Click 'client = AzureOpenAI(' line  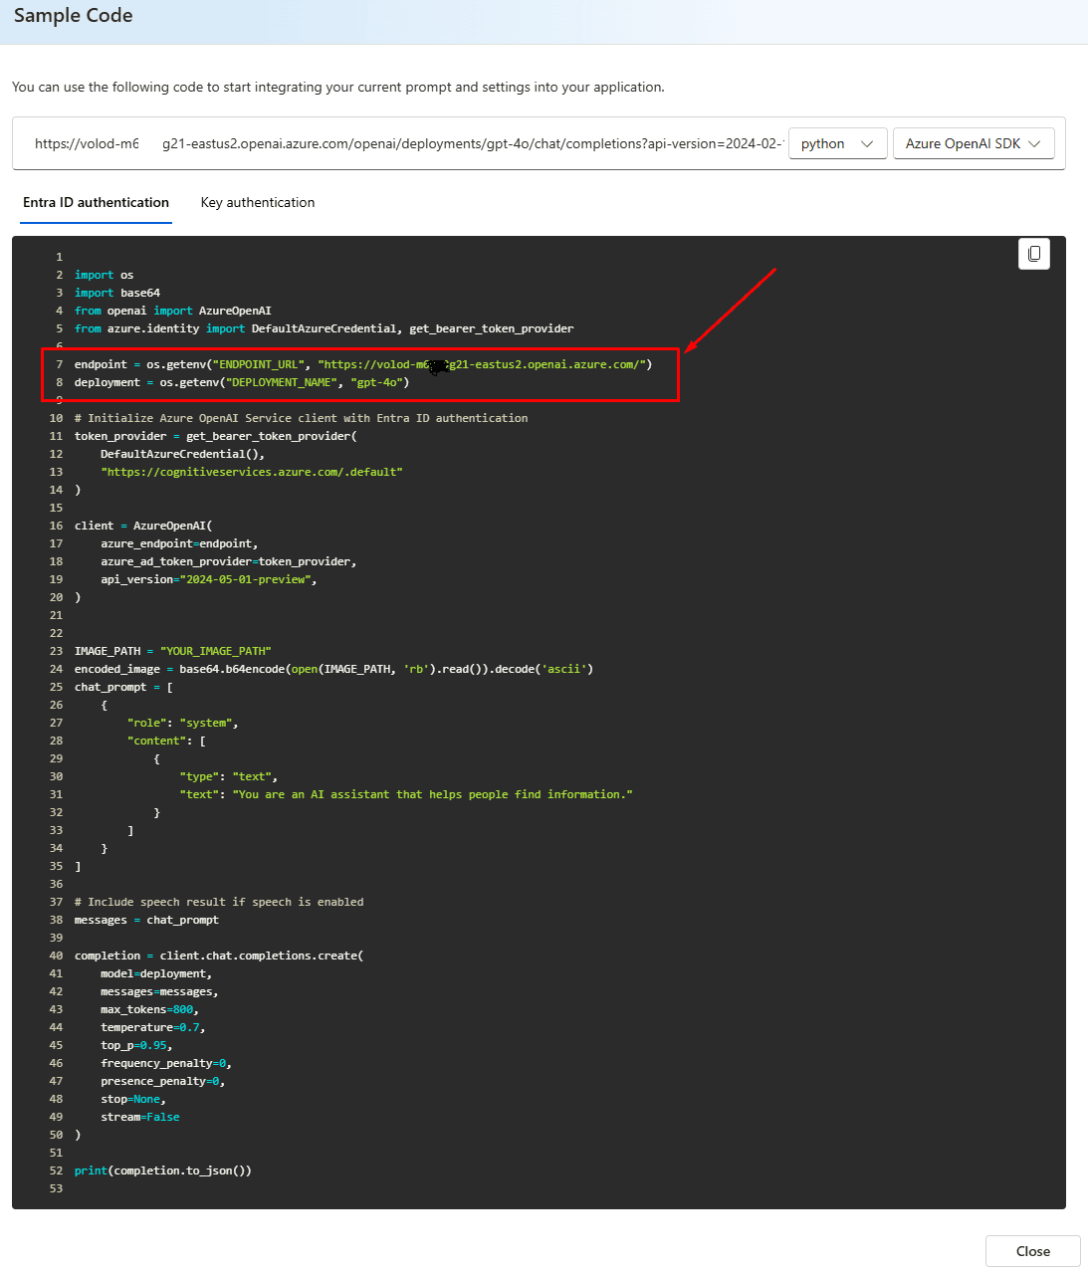tap(143, 526)
